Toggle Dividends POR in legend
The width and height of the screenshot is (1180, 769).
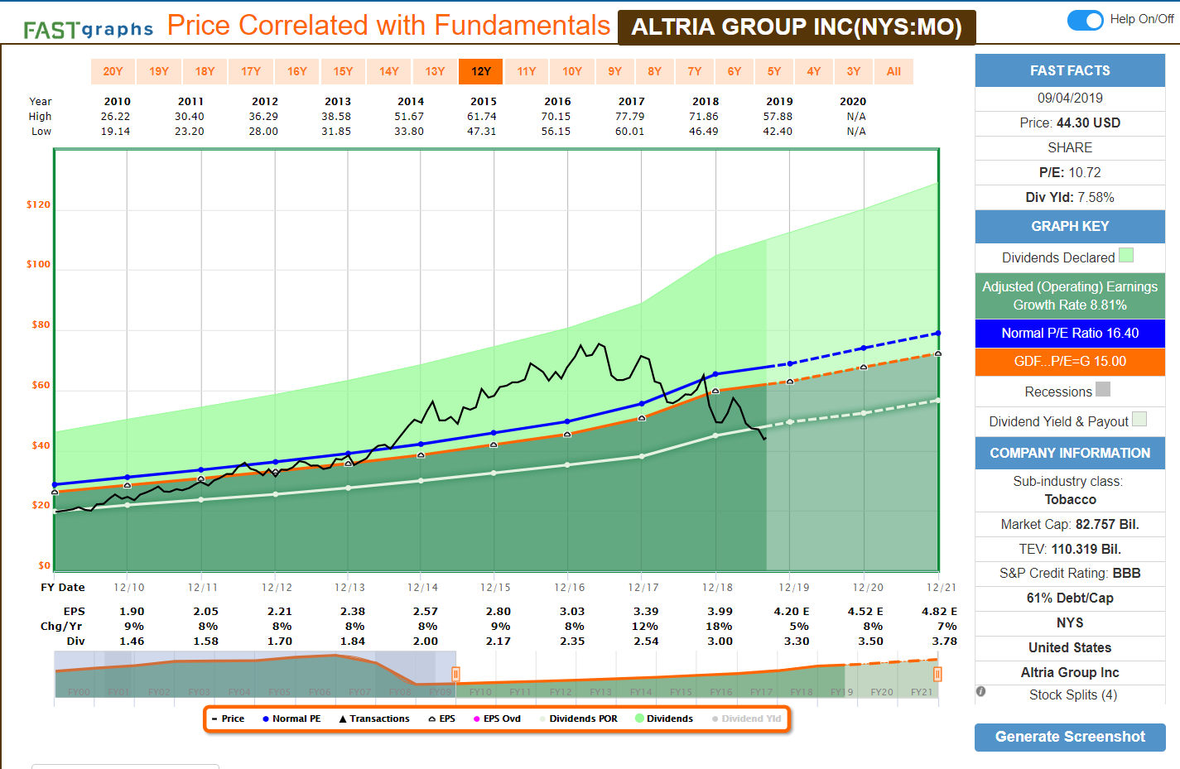tap(578, 719)
